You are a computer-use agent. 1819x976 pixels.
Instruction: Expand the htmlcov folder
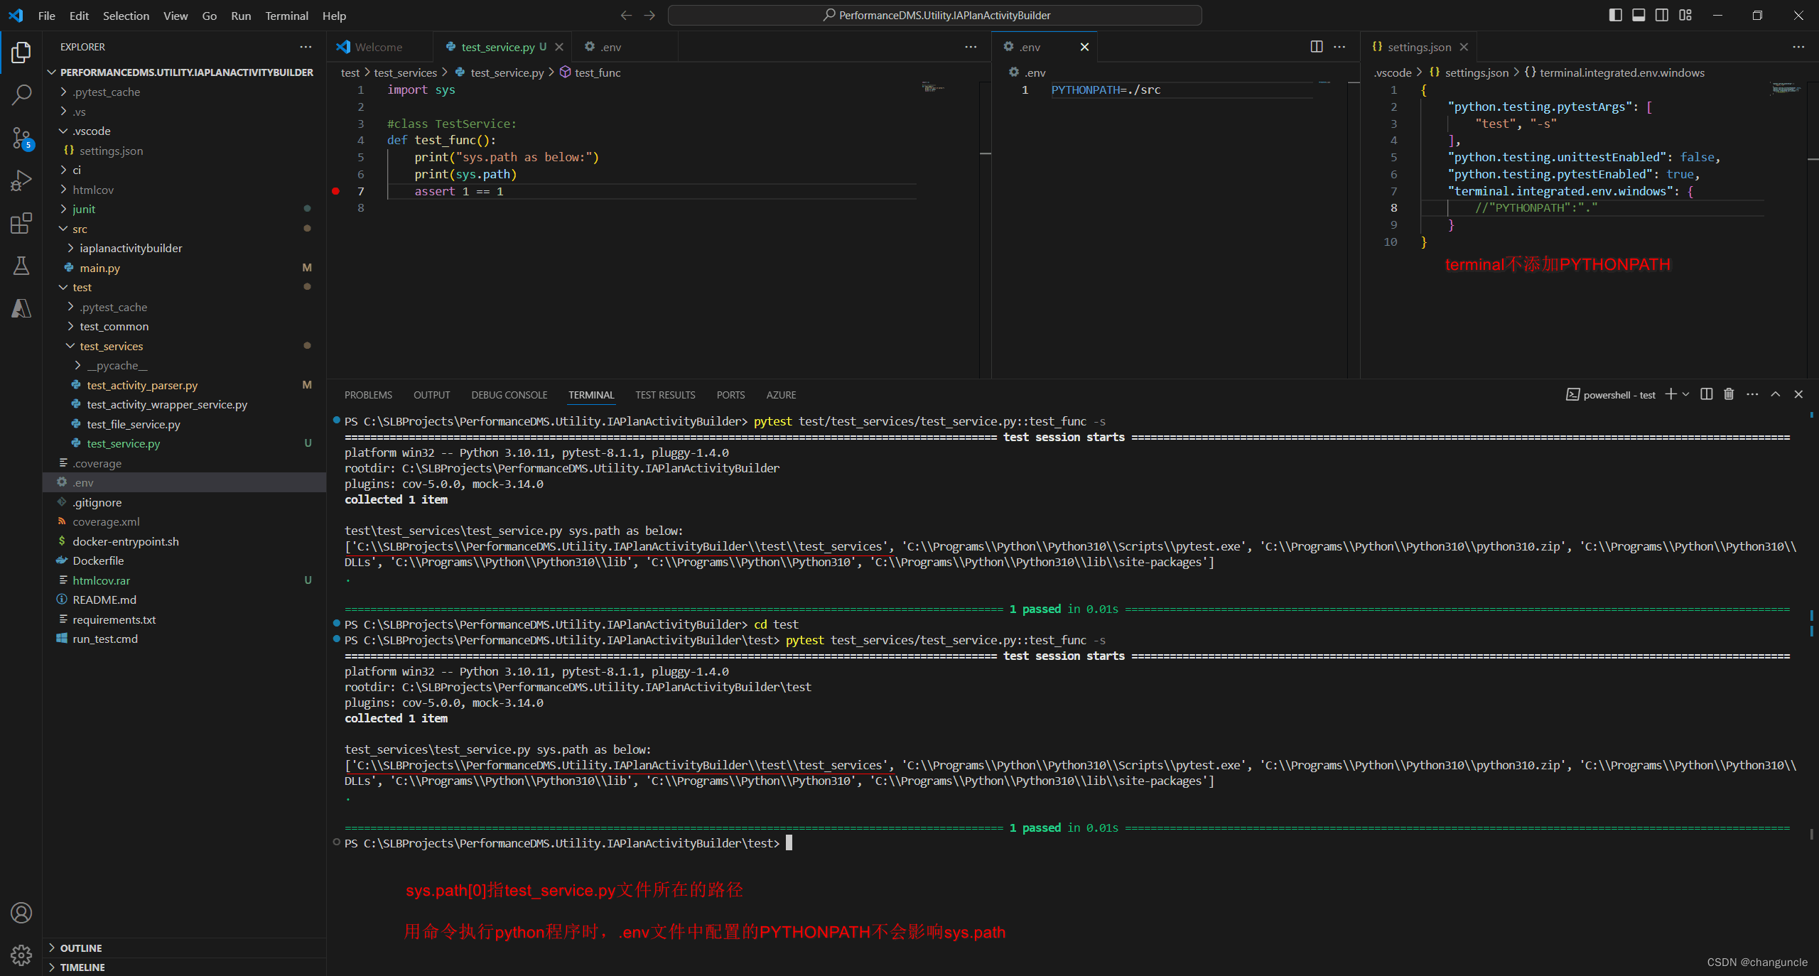(x=93, y=190)
